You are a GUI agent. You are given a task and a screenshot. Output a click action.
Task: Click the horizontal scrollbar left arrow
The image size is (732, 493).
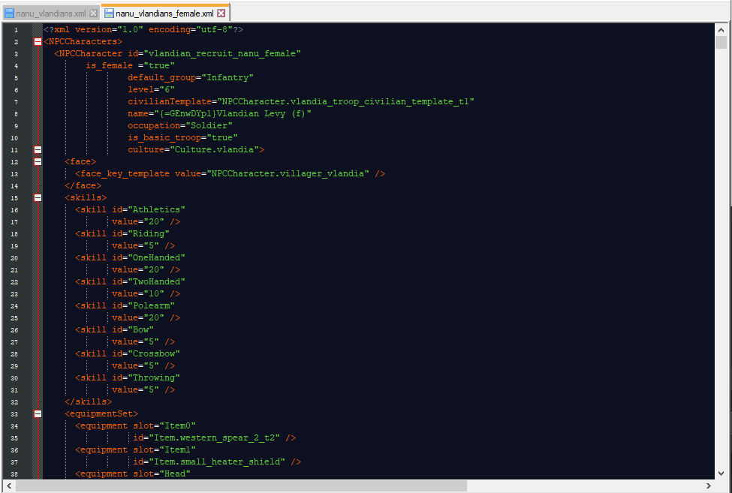point(8,486)
